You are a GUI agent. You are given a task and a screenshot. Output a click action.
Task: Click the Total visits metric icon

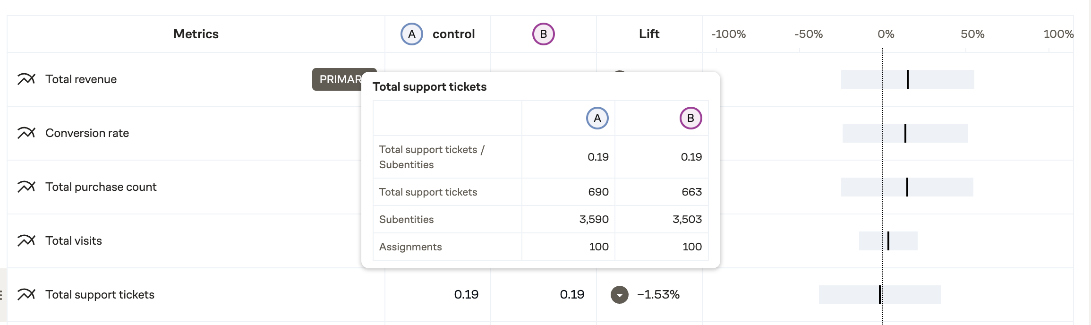pyautogui.click(x=26, y=241)
